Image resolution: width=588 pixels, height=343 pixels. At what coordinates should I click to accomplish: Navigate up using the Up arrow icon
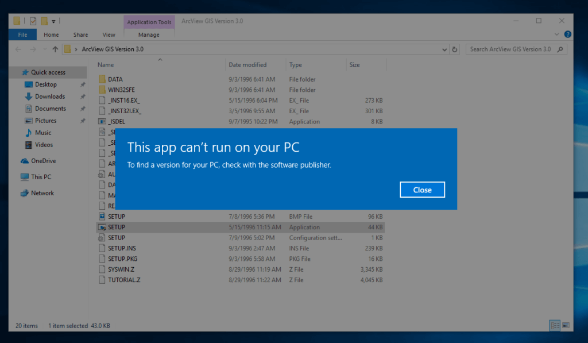55,49
